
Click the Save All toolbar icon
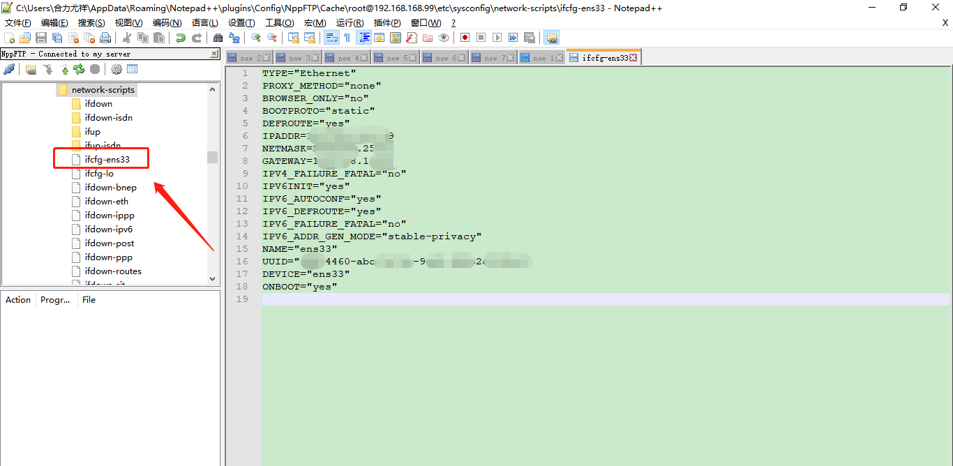pos(57,38)
